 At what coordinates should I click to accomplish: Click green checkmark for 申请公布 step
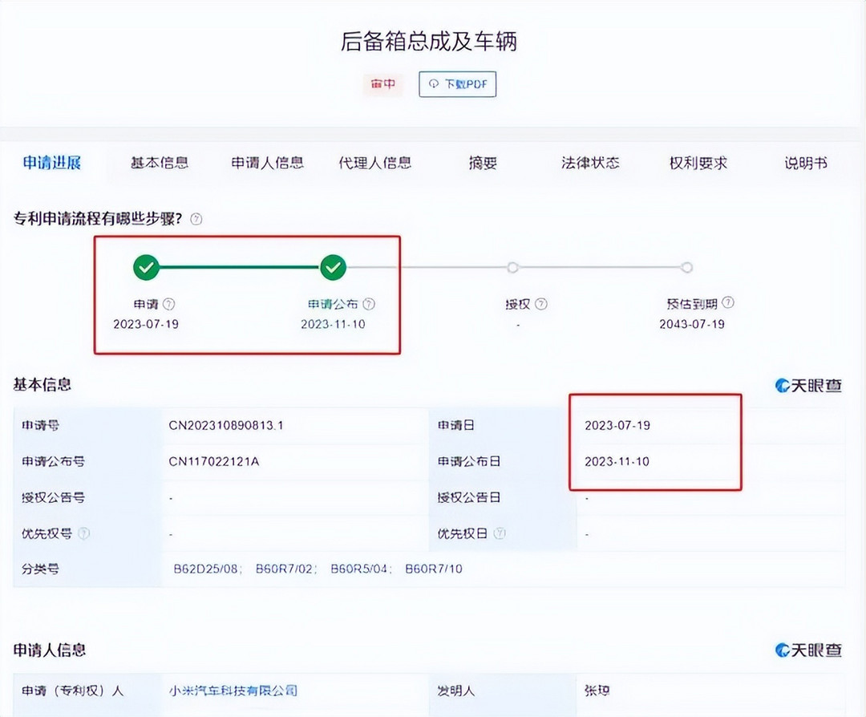[x=333, y=267]
